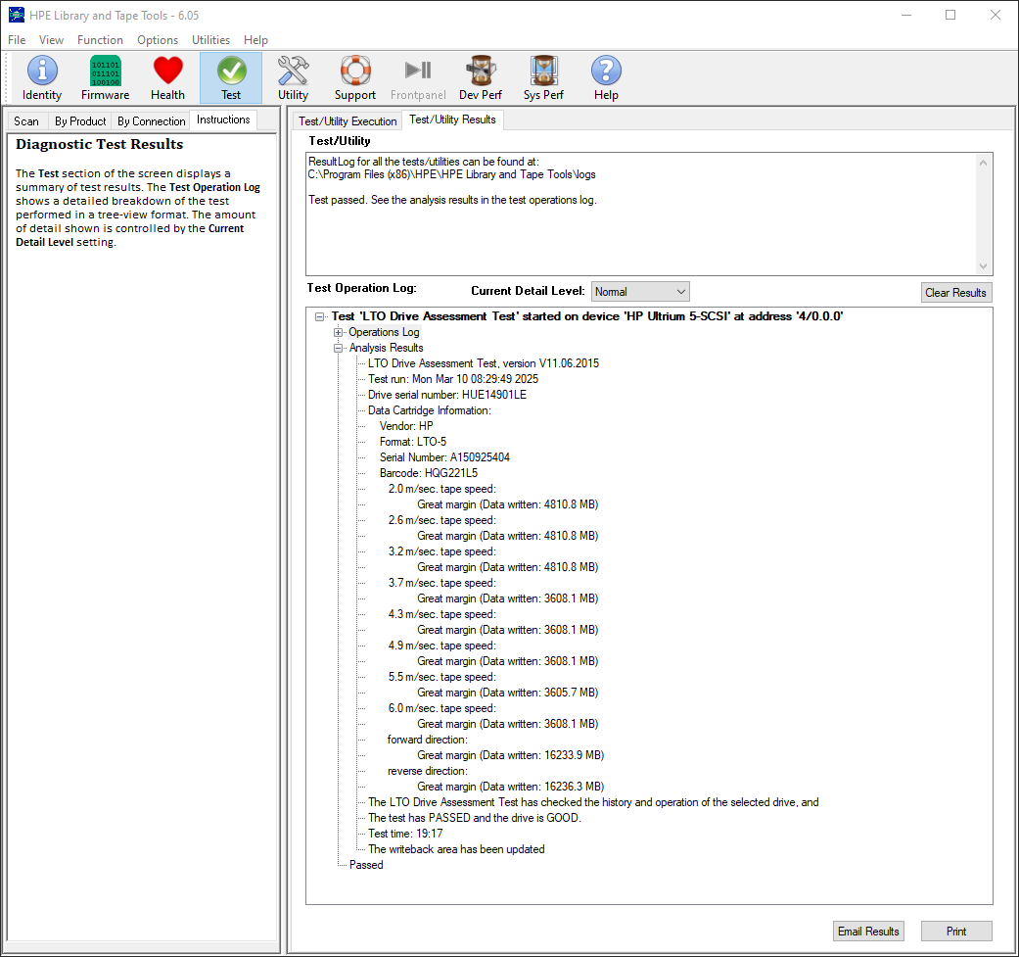The height and width of the screenshot is (957, 1019).
Task: Select the '3.7 m/sec. tape speed:' row
Action: (441, 583)
